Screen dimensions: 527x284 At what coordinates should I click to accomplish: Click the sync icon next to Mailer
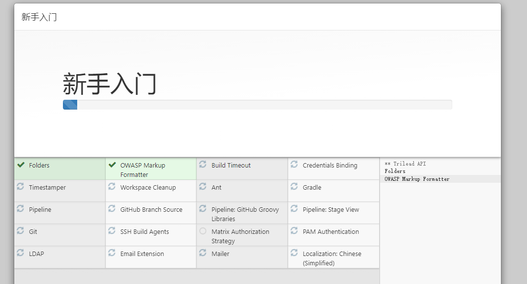point(203,253)
